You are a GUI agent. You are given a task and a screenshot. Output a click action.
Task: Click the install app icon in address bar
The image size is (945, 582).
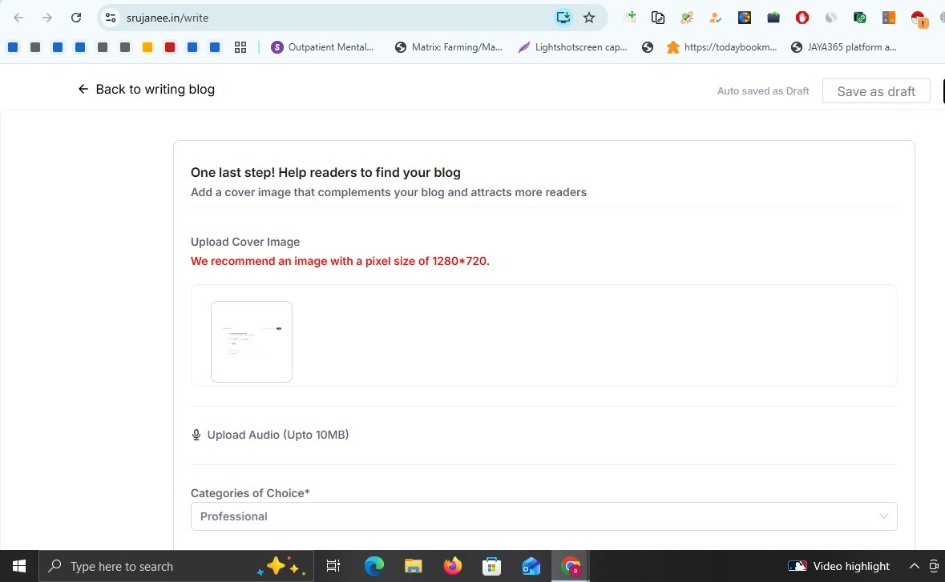(x=563, y=18)
